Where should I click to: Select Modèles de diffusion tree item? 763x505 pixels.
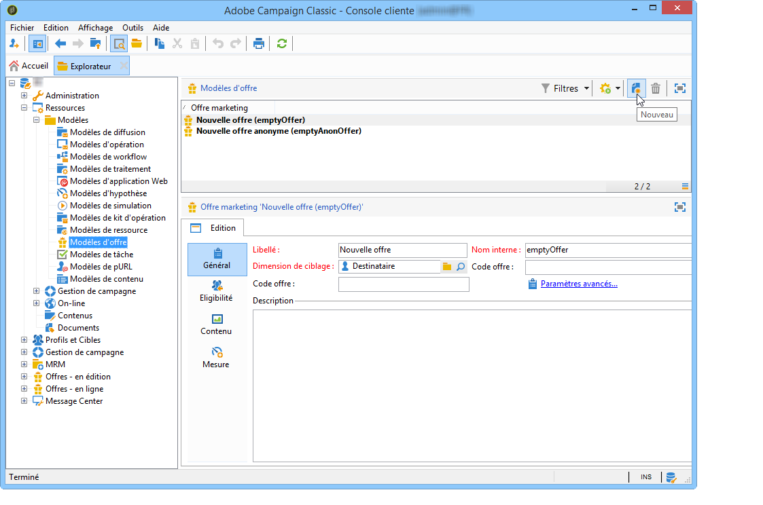[x=107, y=132]
